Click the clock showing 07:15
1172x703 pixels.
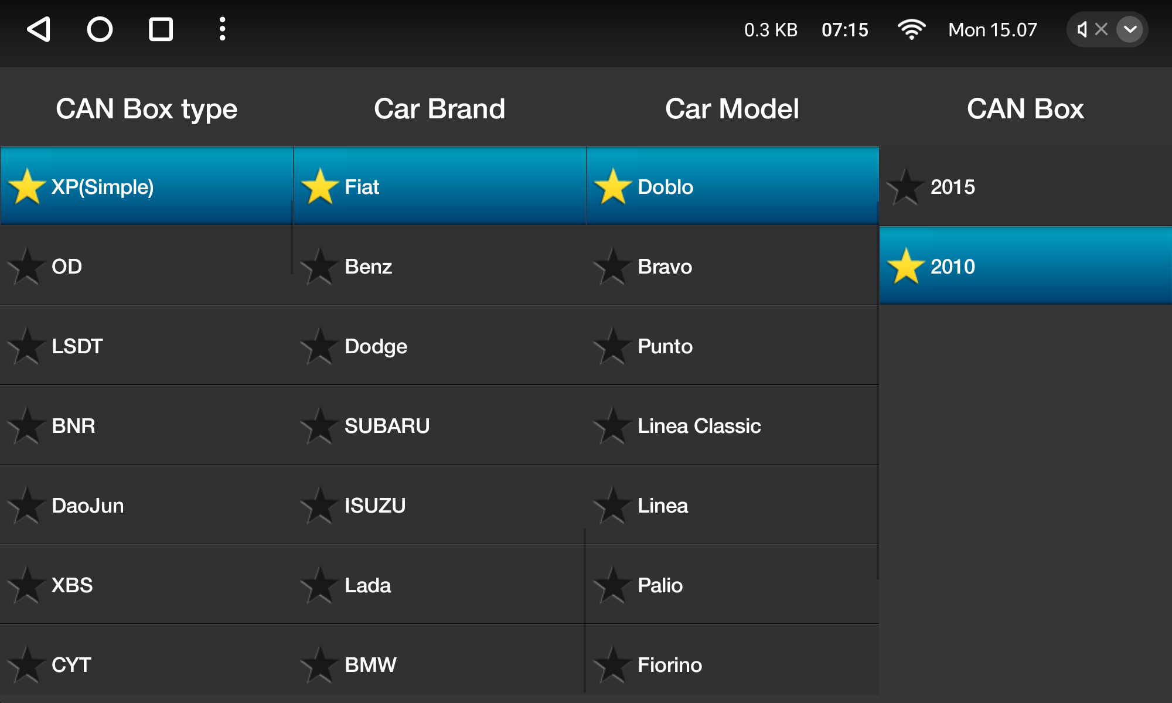[x=844, y=30]
